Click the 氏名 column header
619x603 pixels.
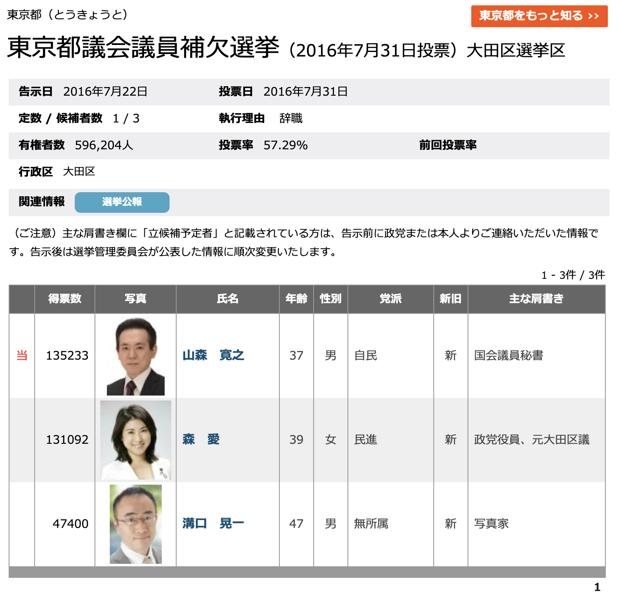[228, 299]
